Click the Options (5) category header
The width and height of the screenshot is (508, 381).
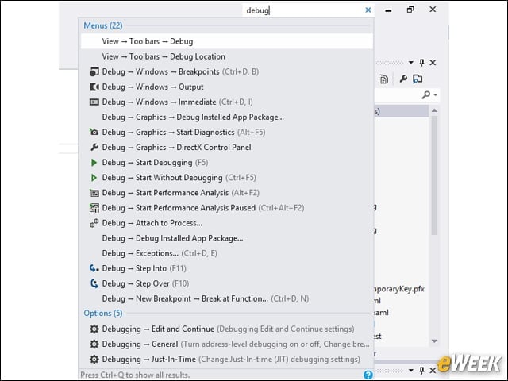[x=103, y=313]
